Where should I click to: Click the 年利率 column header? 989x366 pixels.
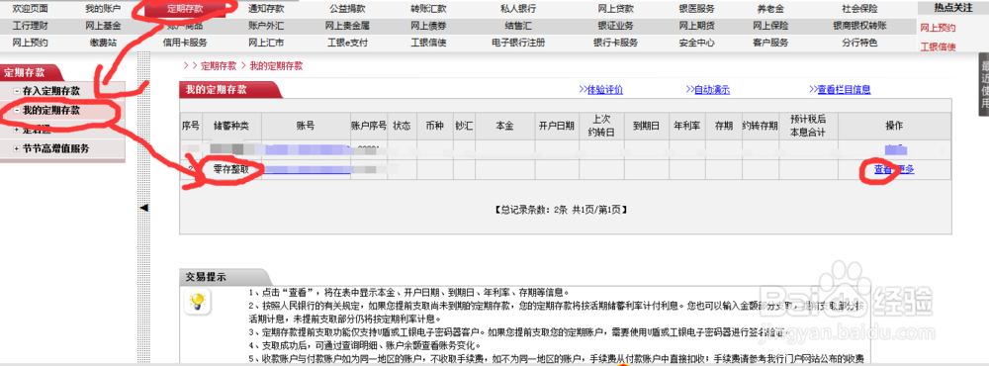pyautogui.click(x=686, y=126)
